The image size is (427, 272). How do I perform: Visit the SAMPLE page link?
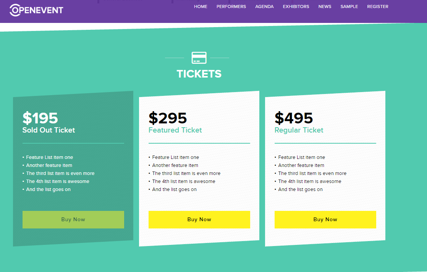349,6
